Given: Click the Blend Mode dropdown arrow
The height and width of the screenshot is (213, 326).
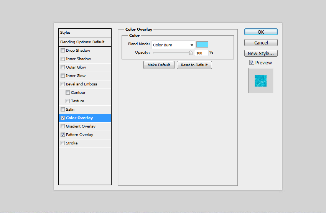Looking at the screenshot, I should coord(192,45).
